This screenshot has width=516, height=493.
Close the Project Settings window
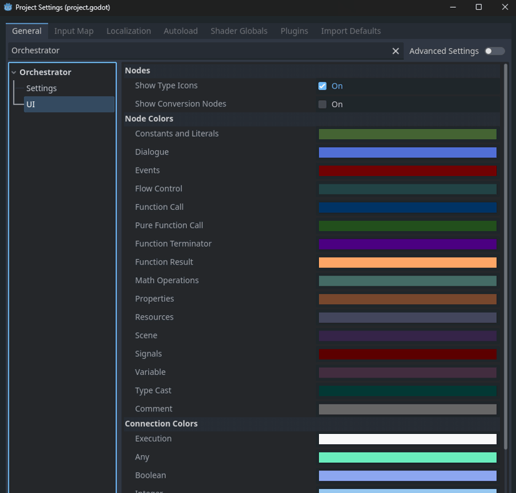point(505,7)
